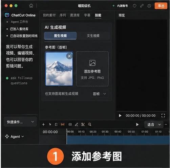Play the timeline from toolbar
The image size is (170, 168).
[137, 124]
